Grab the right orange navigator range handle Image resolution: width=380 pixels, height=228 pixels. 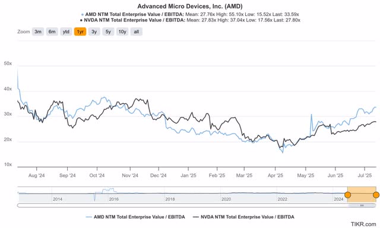click(x=376, y=195)
